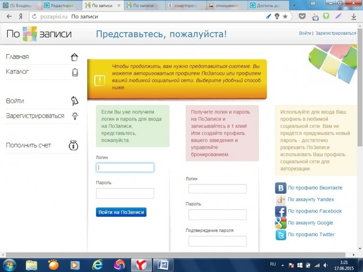Viewport: 363px width, 272px height.
Task: Open a new browser tab with plus
Action: 294,6
